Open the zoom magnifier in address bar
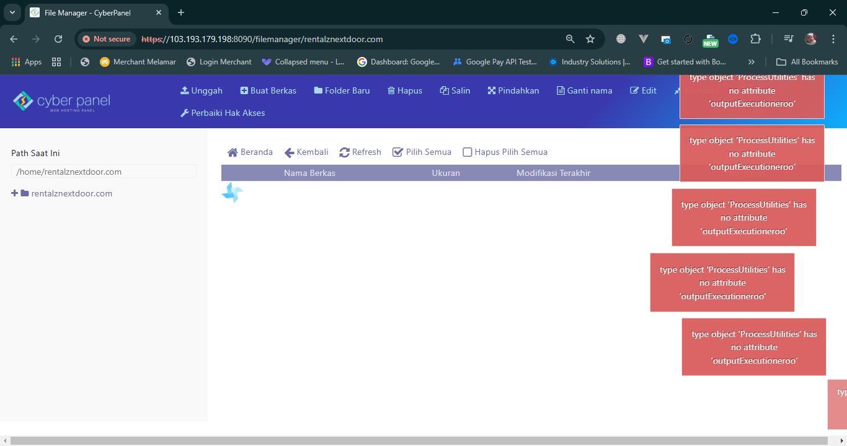Viewport: 847px width, 446px height. (x=570, y=39)
